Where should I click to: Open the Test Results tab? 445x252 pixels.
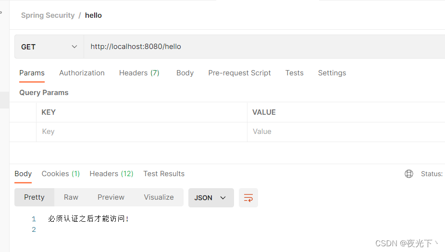point(164,174)
